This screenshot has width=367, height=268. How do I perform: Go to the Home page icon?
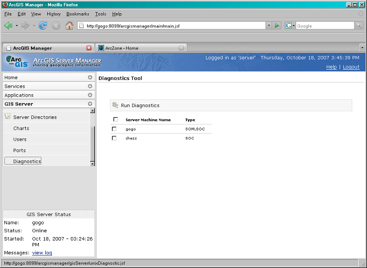coord(69,26)
